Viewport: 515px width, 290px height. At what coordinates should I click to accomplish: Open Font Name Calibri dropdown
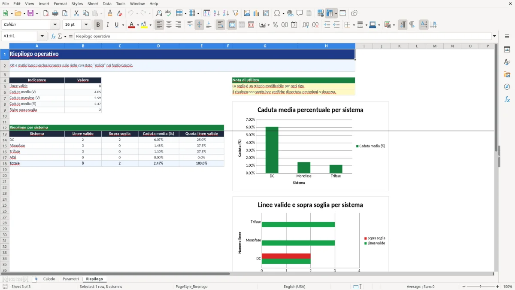[x=55, y=25]
